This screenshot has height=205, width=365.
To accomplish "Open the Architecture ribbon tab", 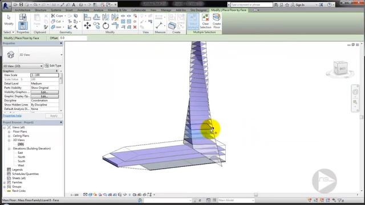I will pos(22,10).
